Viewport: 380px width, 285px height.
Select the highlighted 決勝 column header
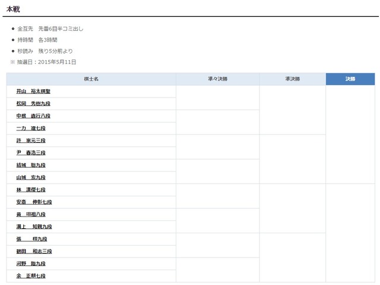pos(350,79)
